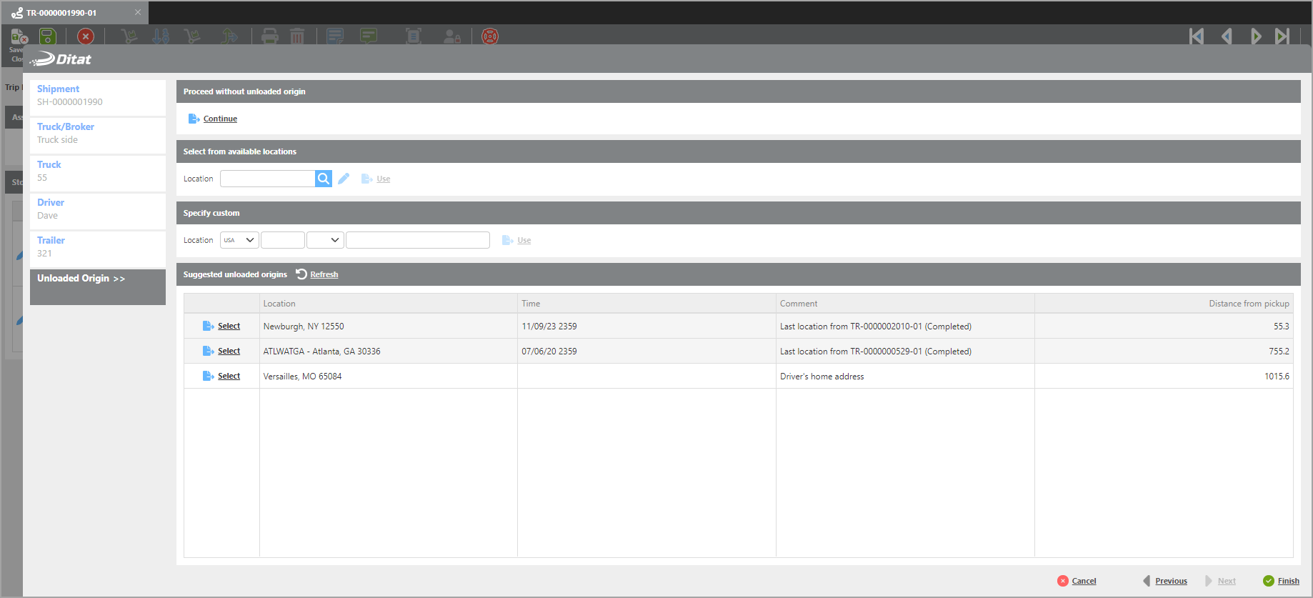Click the Refresh icon for suggested unloaded origins
1313x598 pixels.
coord(301,274)
